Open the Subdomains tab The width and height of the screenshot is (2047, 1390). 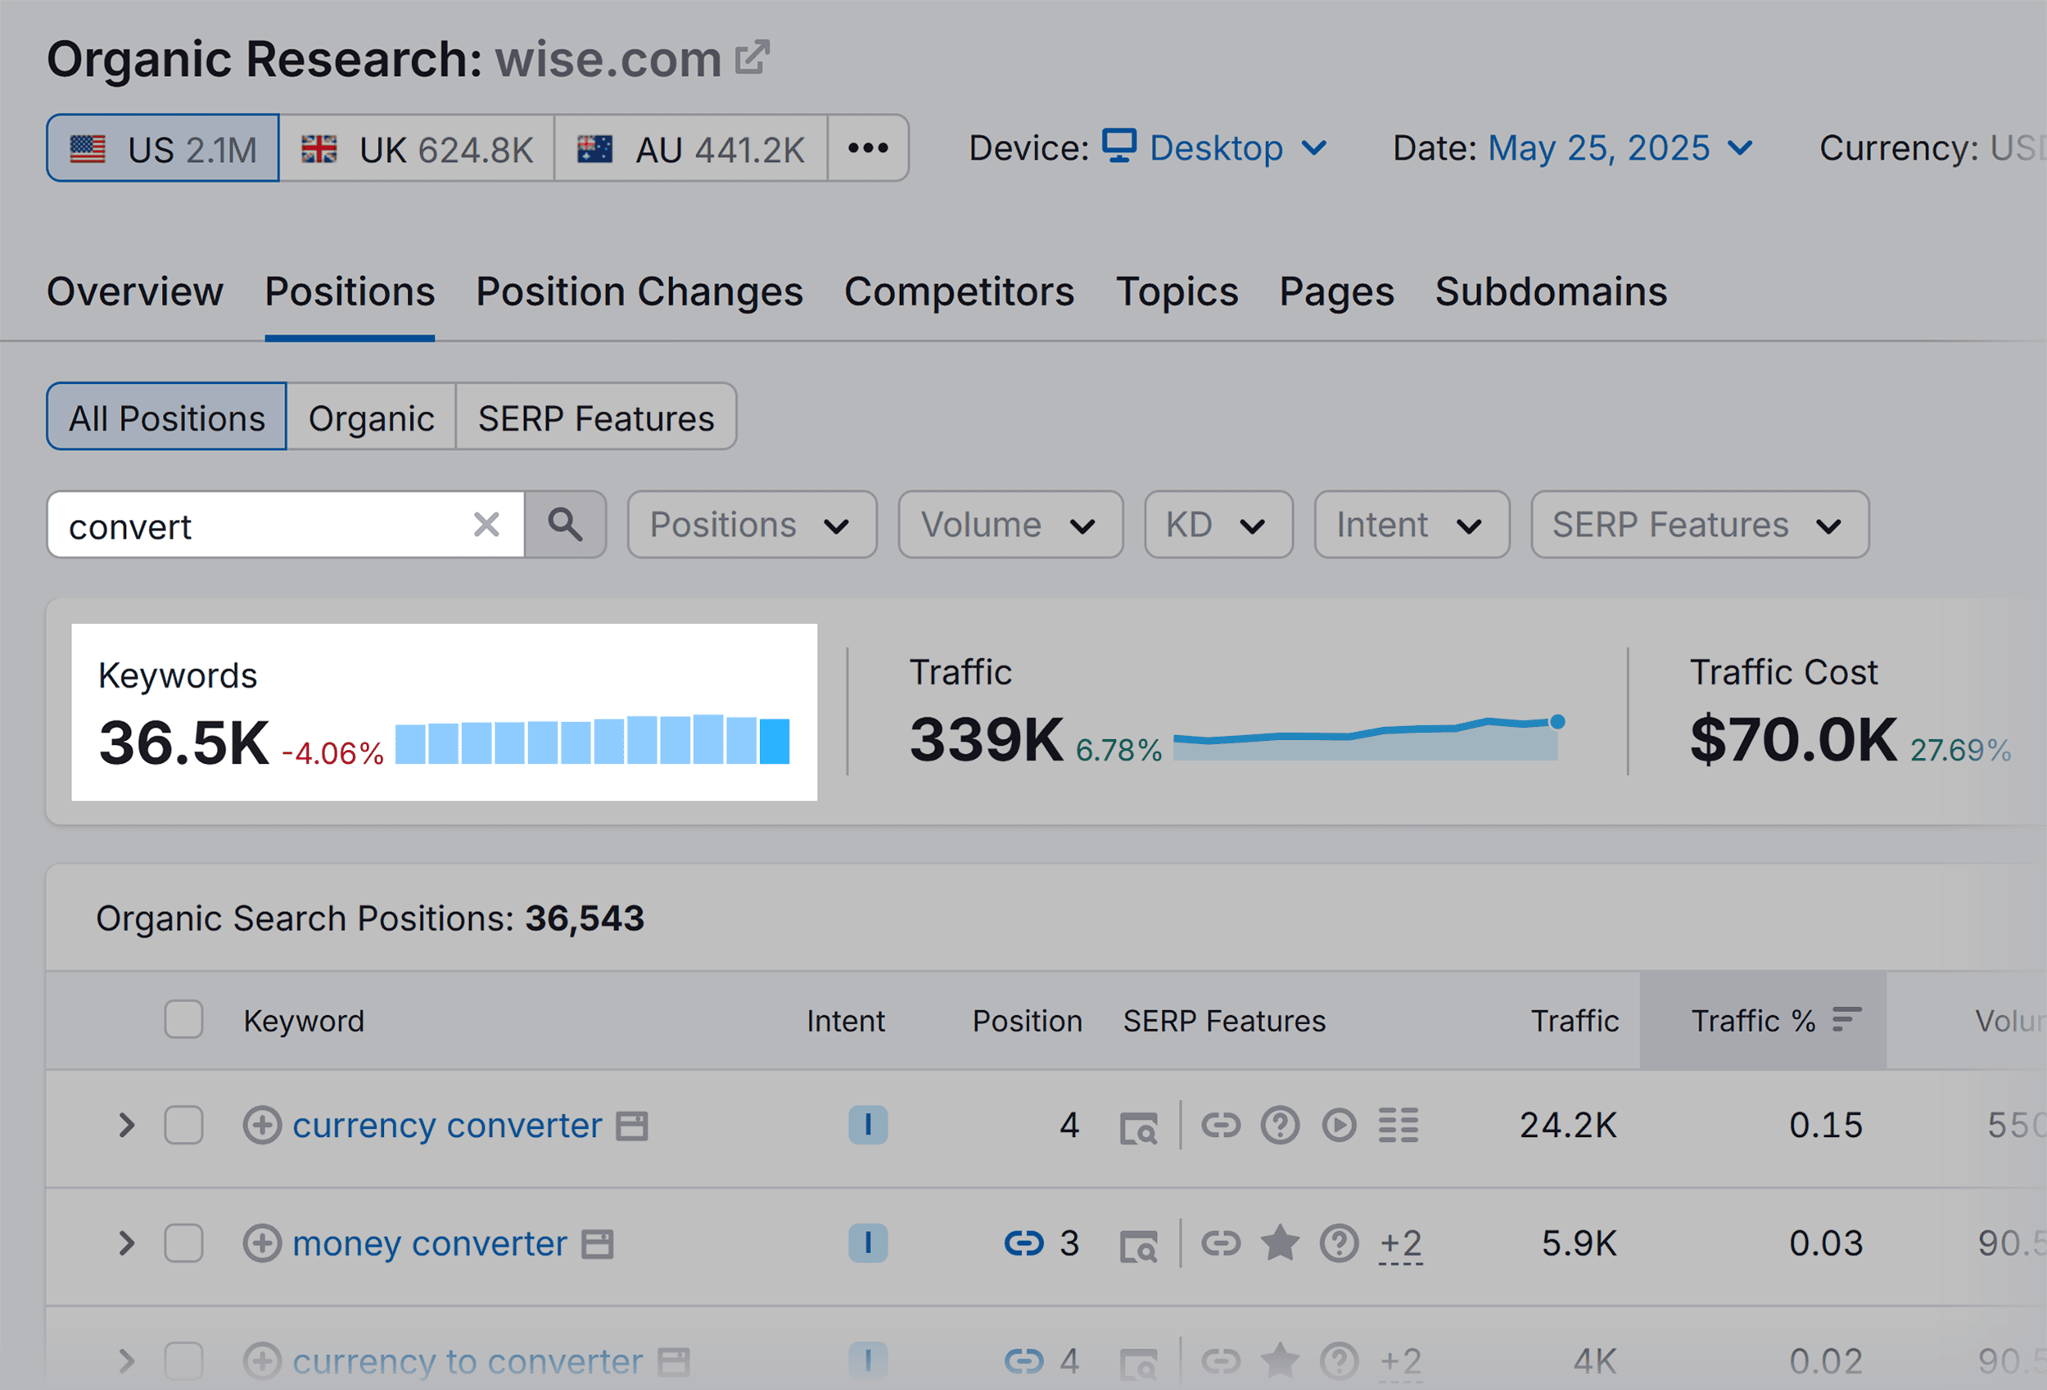point(1551,291)
